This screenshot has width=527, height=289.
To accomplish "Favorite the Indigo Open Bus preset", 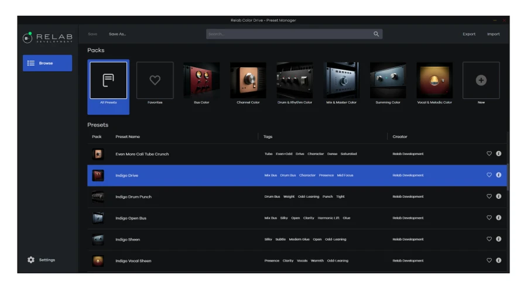I will tap(489, 218).
